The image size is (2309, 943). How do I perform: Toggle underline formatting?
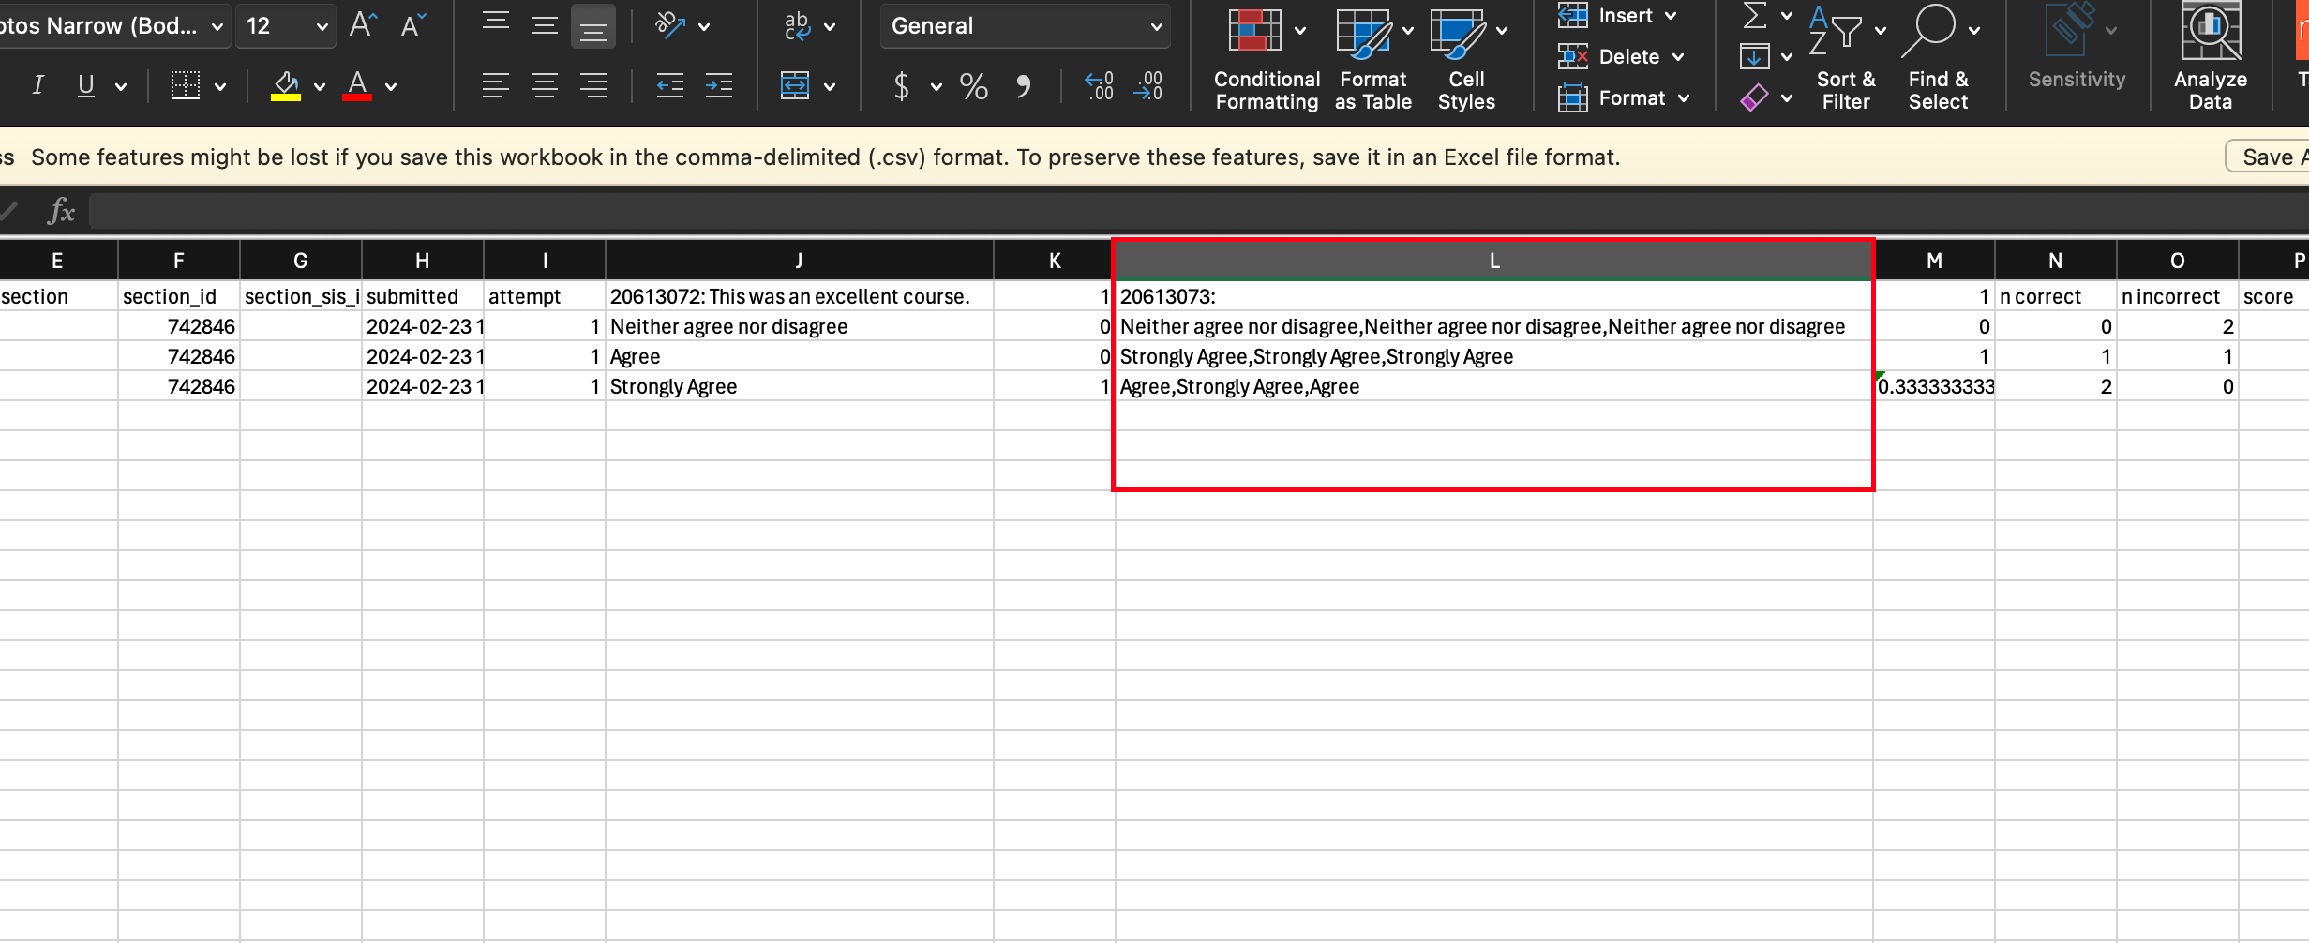tap(84, 85)
